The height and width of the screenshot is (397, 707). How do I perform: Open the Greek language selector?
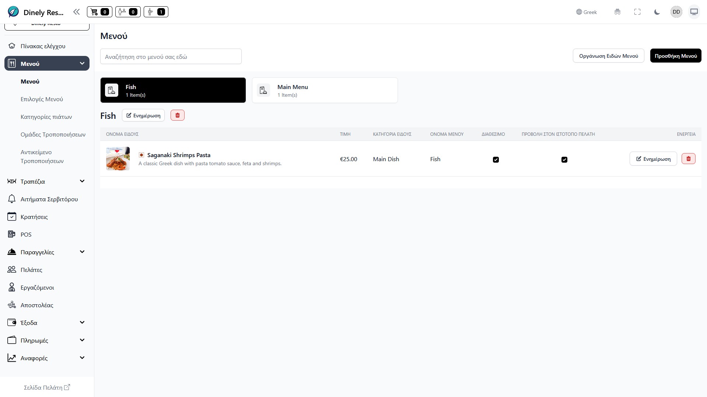coord(586,12)
